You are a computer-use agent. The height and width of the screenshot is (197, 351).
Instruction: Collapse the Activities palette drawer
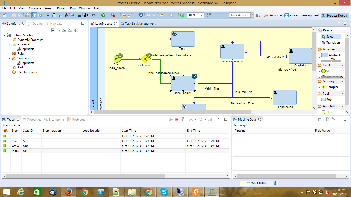pyautogui.click(x=343, y=49)
